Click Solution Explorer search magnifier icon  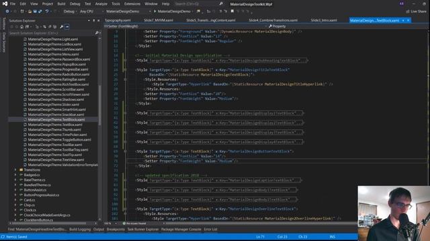[97, 33]
